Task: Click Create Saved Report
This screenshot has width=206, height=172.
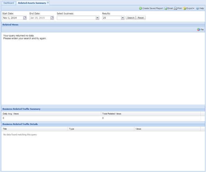Action: 151,8
